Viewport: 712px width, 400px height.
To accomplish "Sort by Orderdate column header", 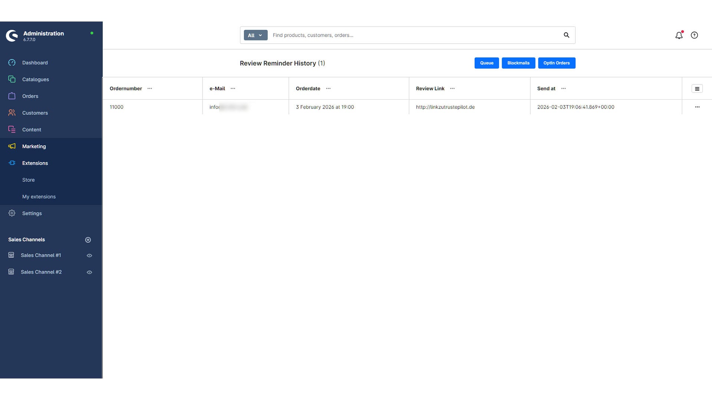I will pos(308,89).
